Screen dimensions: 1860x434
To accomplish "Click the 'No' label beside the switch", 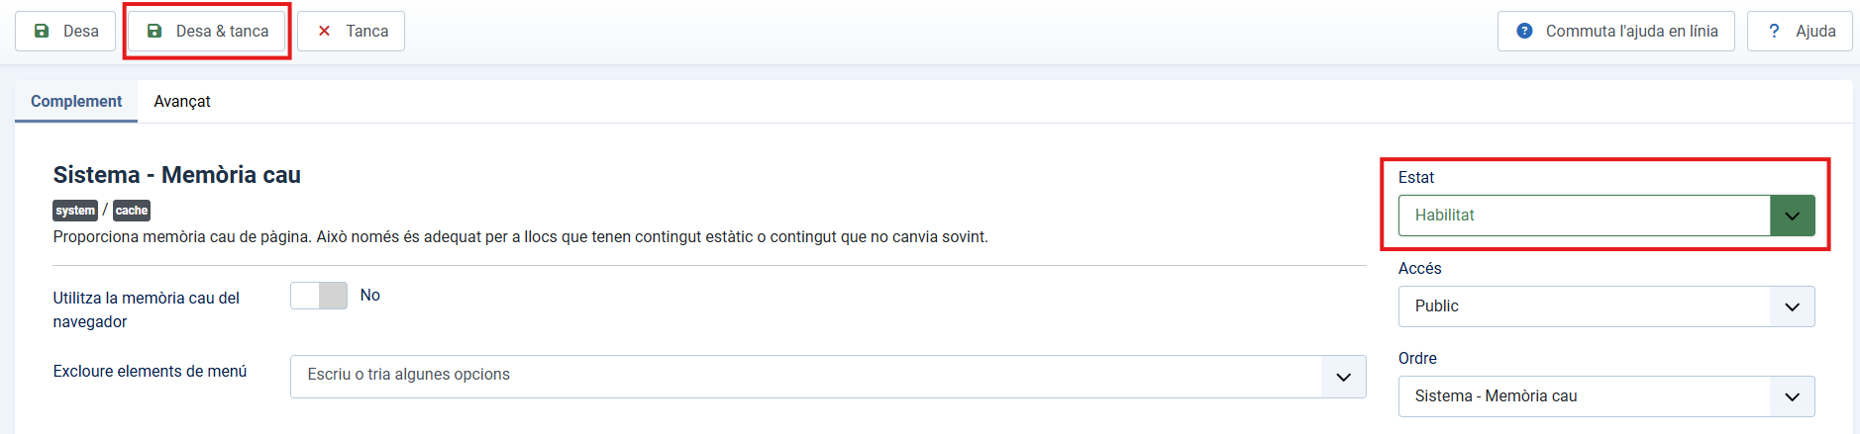I will (x=370, y=296).
